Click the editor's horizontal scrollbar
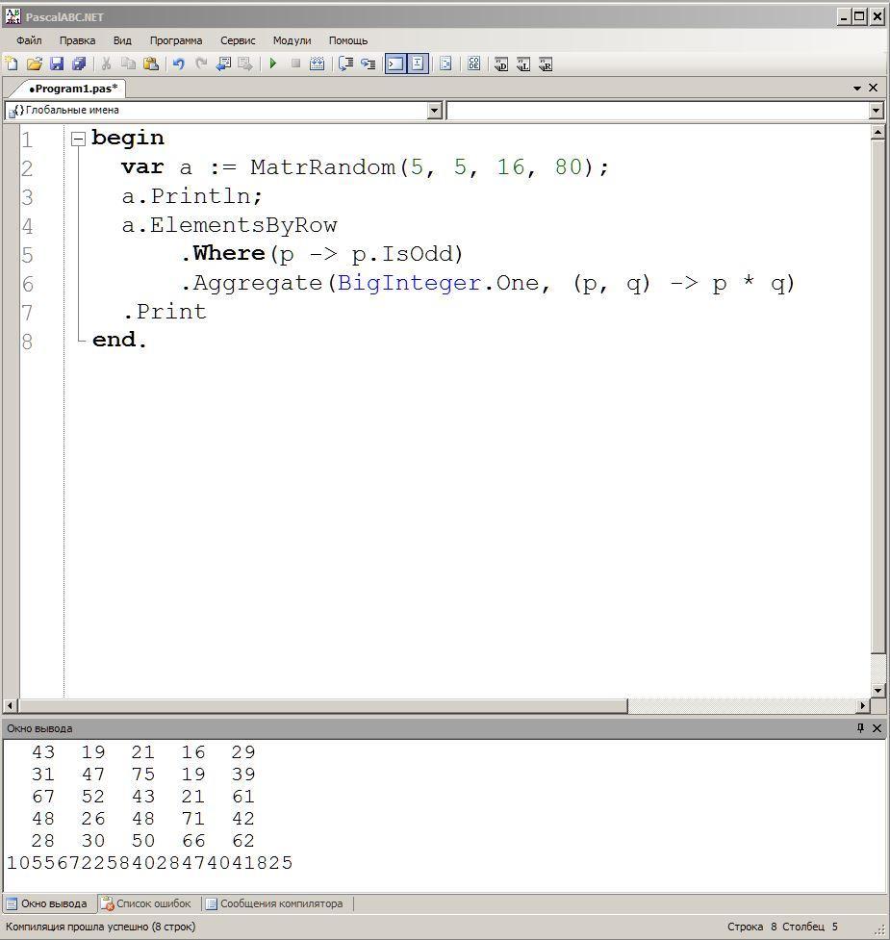This screenshot has width=890, height=940. pos(322,705)
